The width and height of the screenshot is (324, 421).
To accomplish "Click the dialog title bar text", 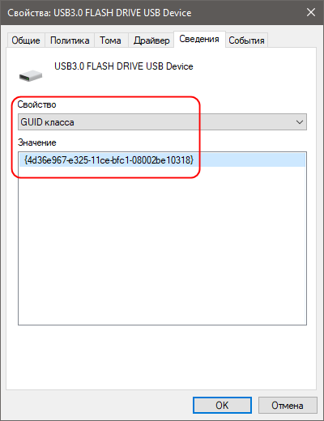I will coord(100,13).
